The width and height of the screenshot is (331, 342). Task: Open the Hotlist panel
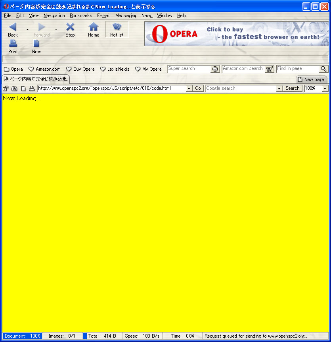(117, 29)
